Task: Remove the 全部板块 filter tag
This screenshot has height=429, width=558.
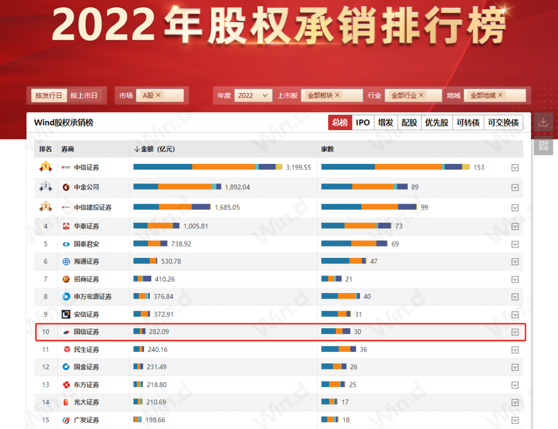Action: tap(337, 95)
